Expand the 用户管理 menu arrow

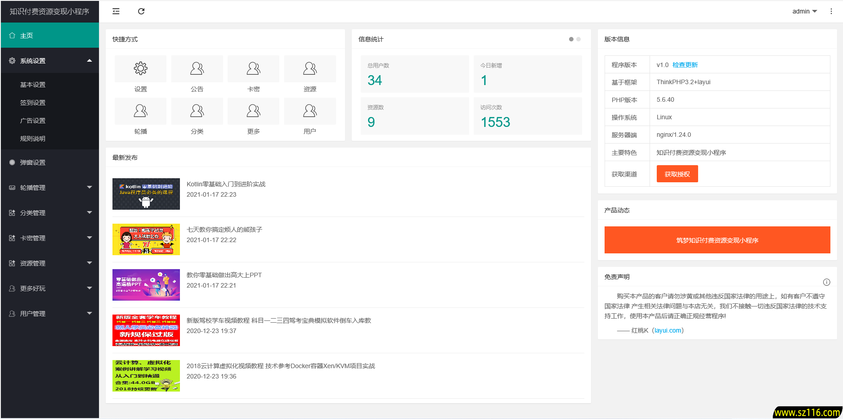90,313
